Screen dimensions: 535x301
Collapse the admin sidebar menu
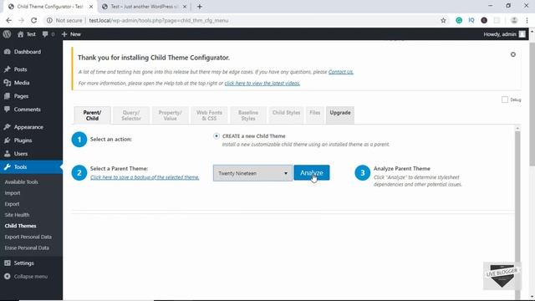point(31,277)
